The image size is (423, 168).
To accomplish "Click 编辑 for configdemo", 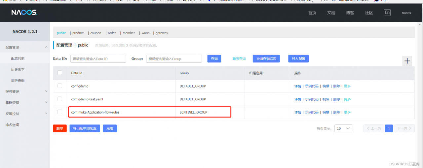I will tap(326, 86).
